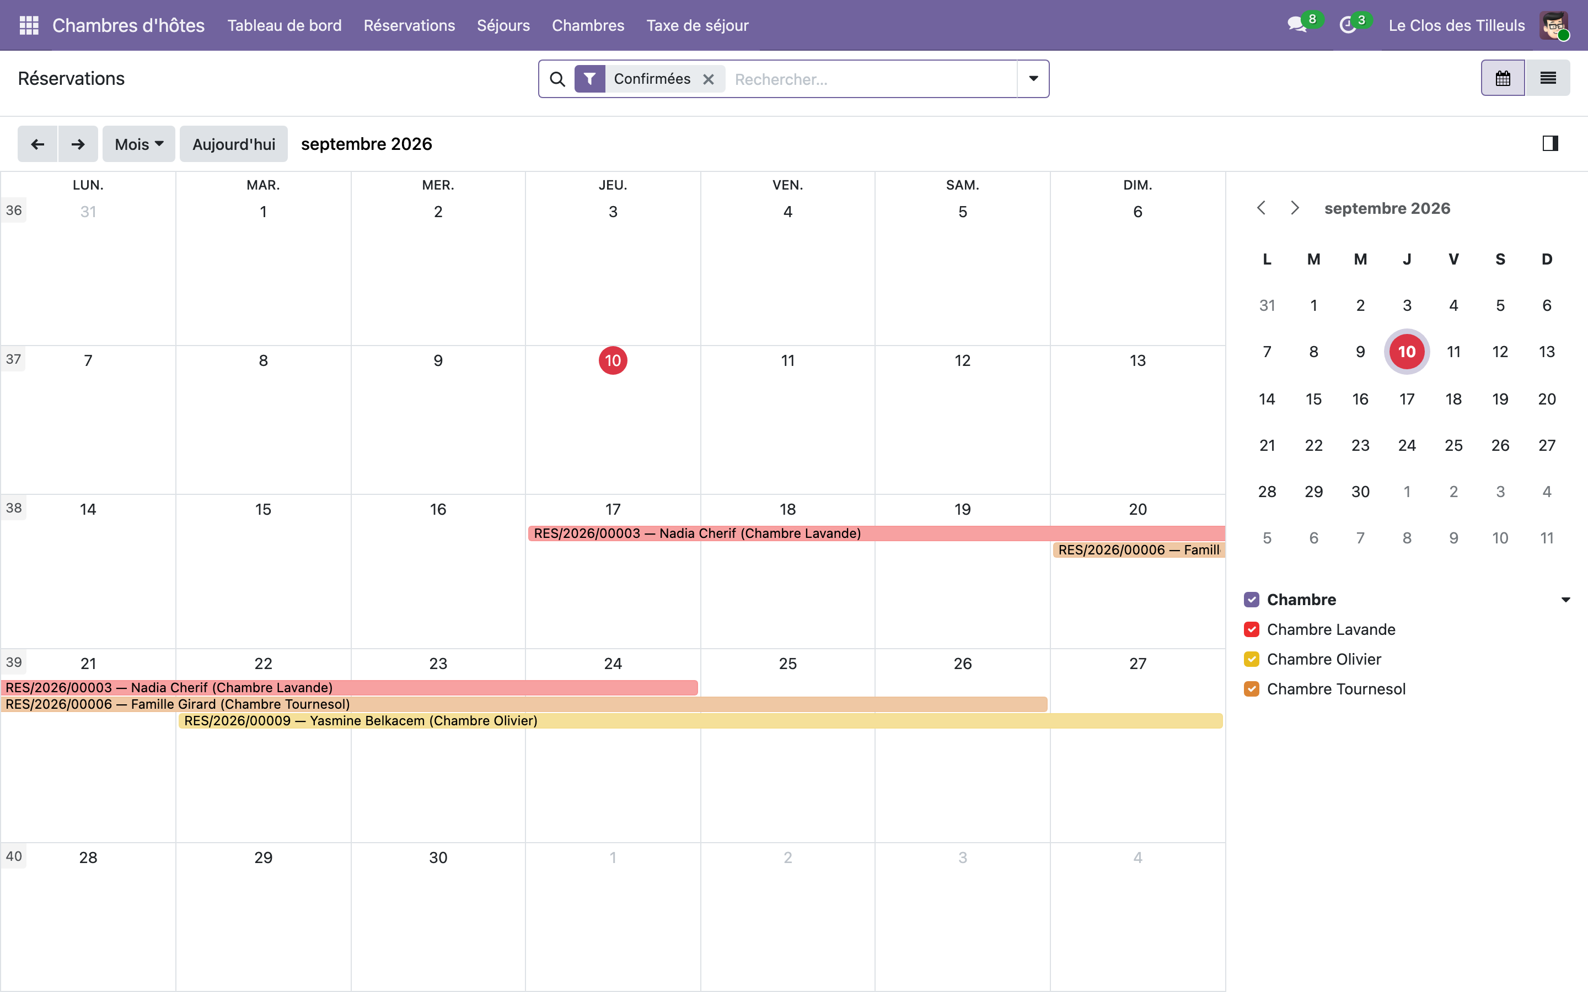Click mini calendar title septembre 2026
This screenshot has width=1588, height=992.
point(1387,208)
